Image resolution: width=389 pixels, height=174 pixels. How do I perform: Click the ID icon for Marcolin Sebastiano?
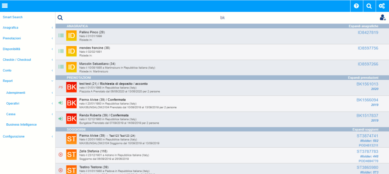point(71,67)
